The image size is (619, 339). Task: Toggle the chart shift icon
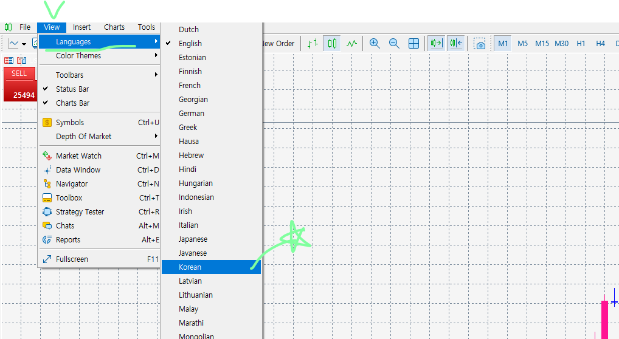(455, 44)
